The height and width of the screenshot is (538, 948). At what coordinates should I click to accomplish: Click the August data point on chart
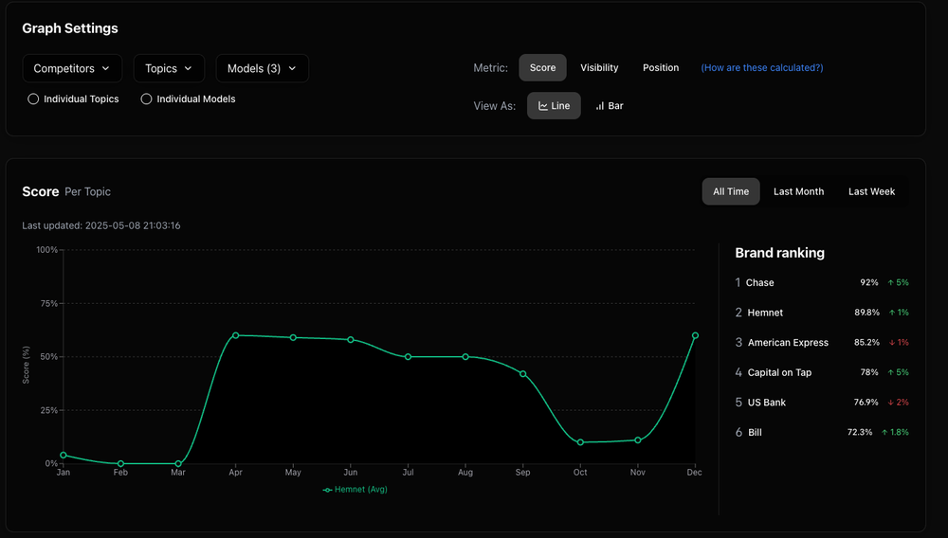pos(465,357)
